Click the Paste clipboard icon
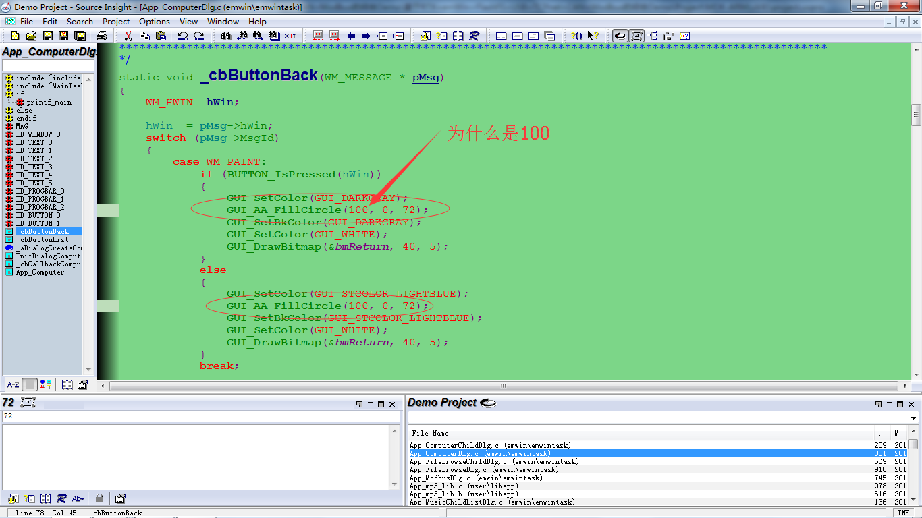The height and width of the screenshot is (518, 922). (x=161, y=36)
